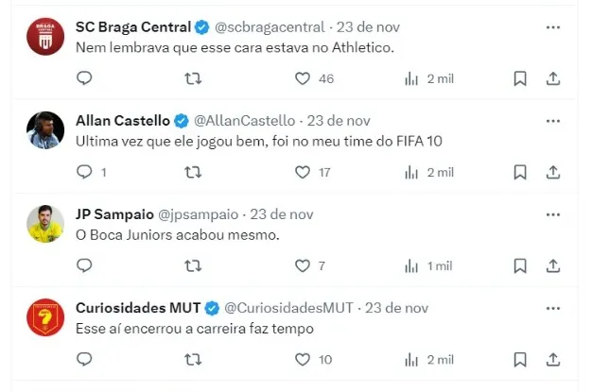Like JP Sampaio's Boca Juniors tweet
The width and height of the screenshot is (592, 392).
[x=303, y=265]
